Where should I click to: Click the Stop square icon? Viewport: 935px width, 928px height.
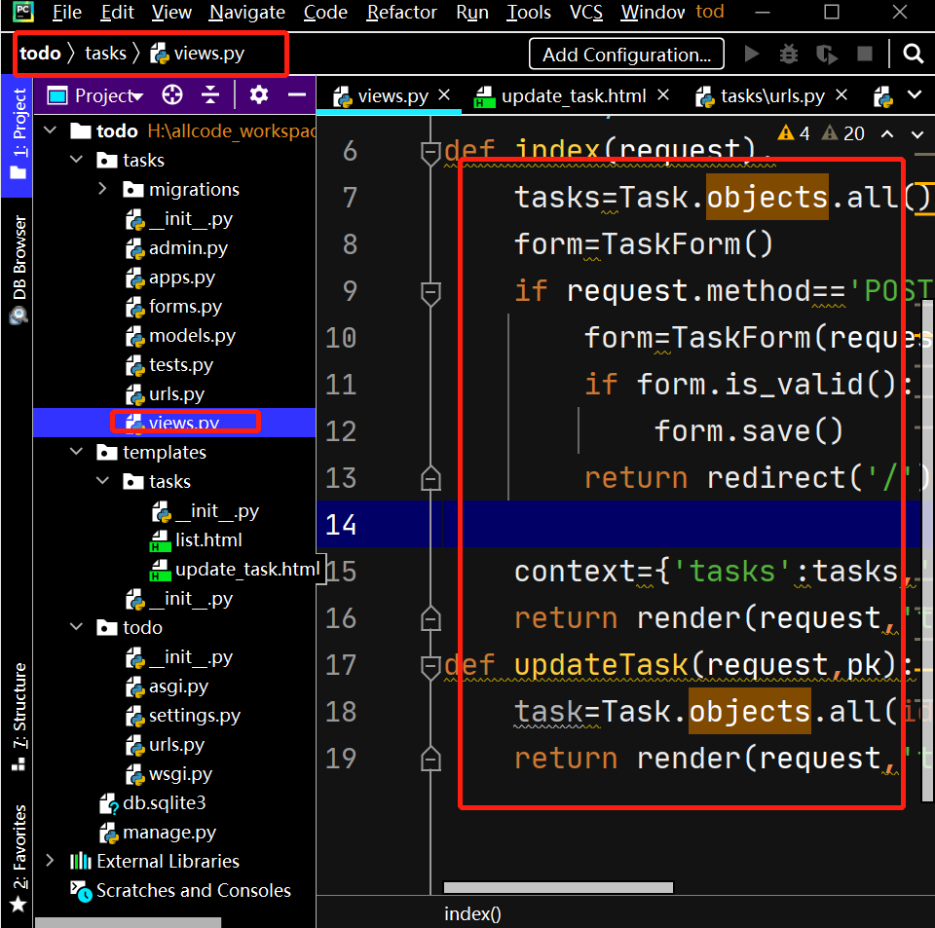click(x=864, y=55)
